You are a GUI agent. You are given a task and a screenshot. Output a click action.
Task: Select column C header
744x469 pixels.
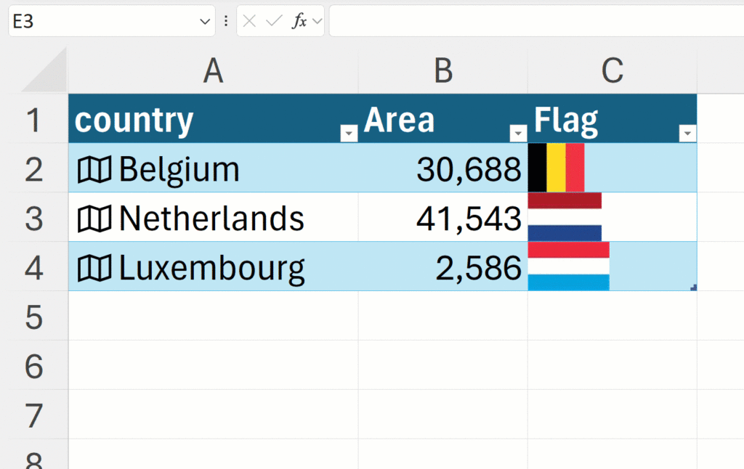pos(612,71)
